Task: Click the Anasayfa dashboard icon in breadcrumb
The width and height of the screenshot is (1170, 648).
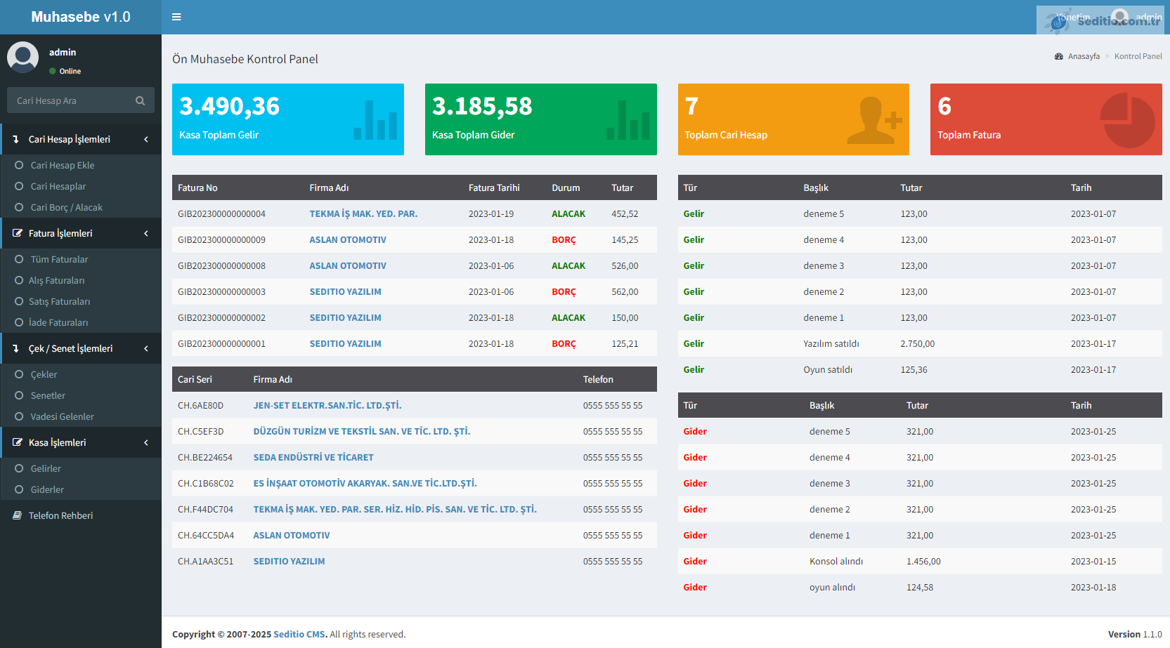Action: pyautogui.click(x=1058, y=56)
